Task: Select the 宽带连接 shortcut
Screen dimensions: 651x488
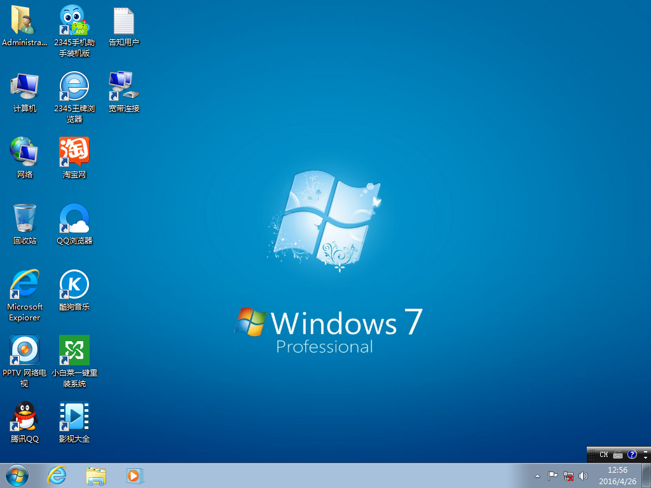Action: pyautogui.click(x=124, y=92)
